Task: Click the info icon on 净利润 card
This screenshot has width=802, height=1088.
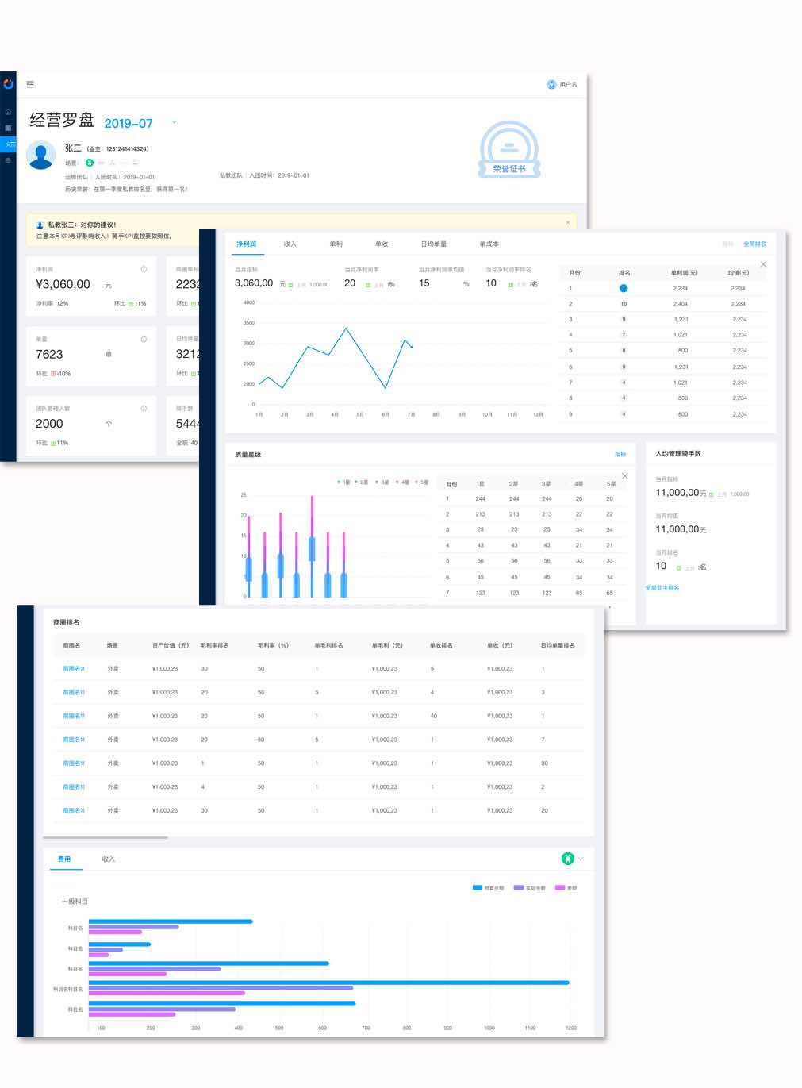Action: click(144, 269)
